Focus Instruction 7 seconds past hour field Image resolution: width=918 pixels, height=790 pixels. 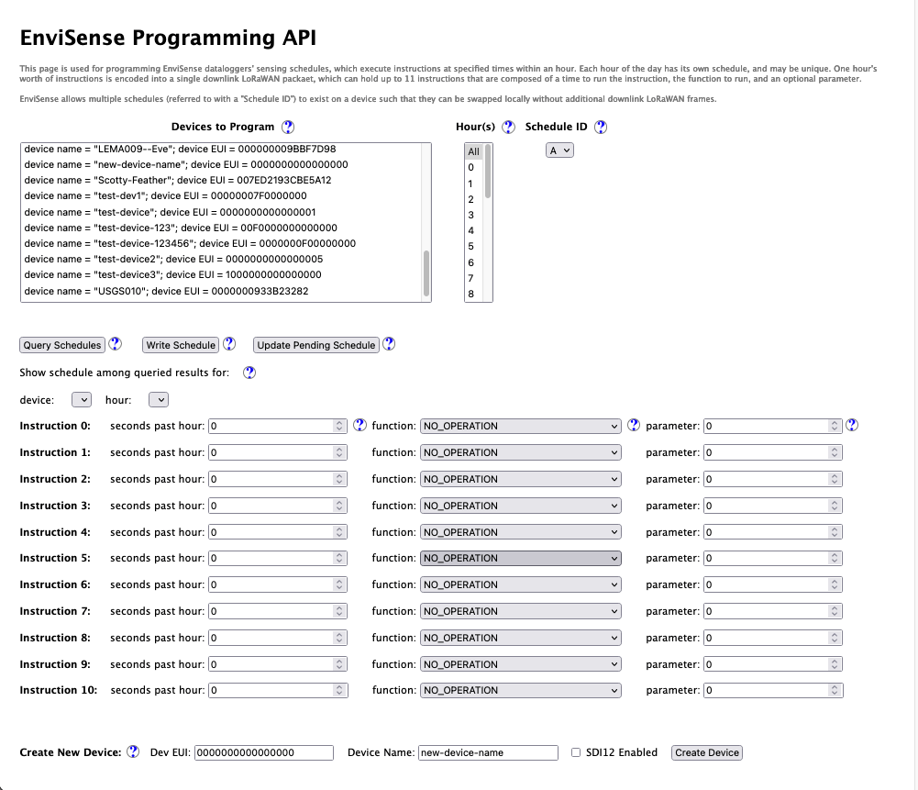278,611
